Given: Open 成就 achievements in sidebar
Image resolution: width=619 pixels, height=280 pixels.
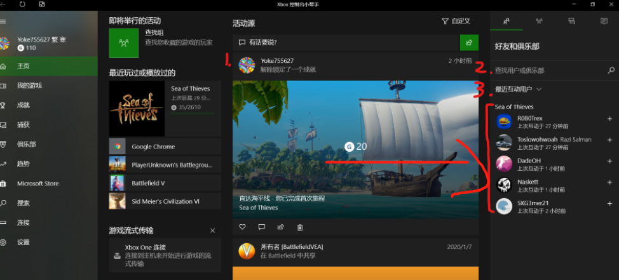Looking at the screenshot, I should (49, 105).
